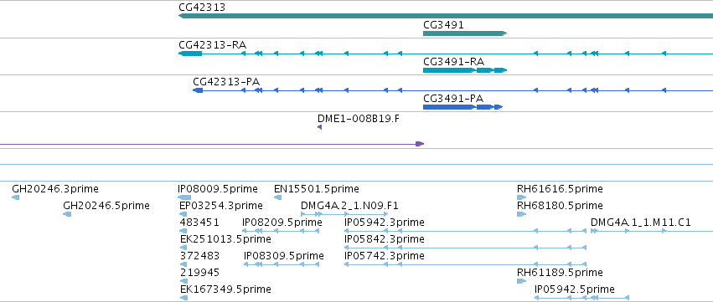Select the CG3491-PA protein glyph
Viewport: 713px width, 302px height.
(462, 107)
